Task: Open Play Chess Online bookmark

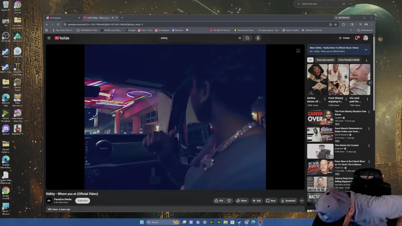Action: click(63, 30)
